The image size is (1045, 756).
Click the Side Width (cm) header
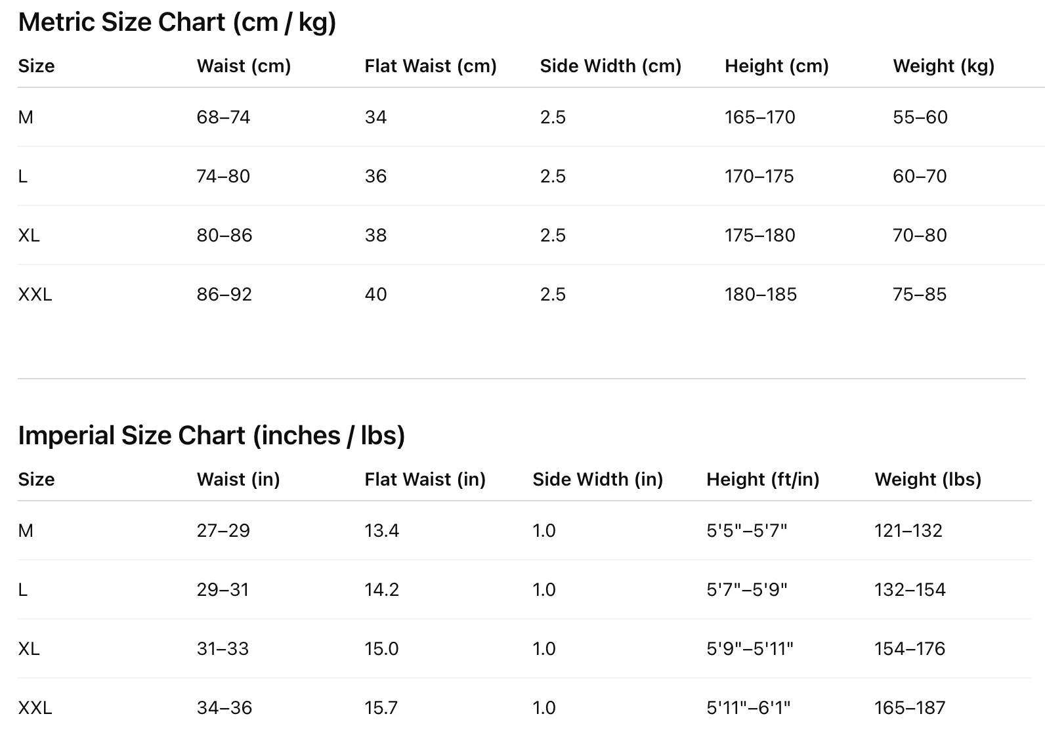click(x=610, y=66)
